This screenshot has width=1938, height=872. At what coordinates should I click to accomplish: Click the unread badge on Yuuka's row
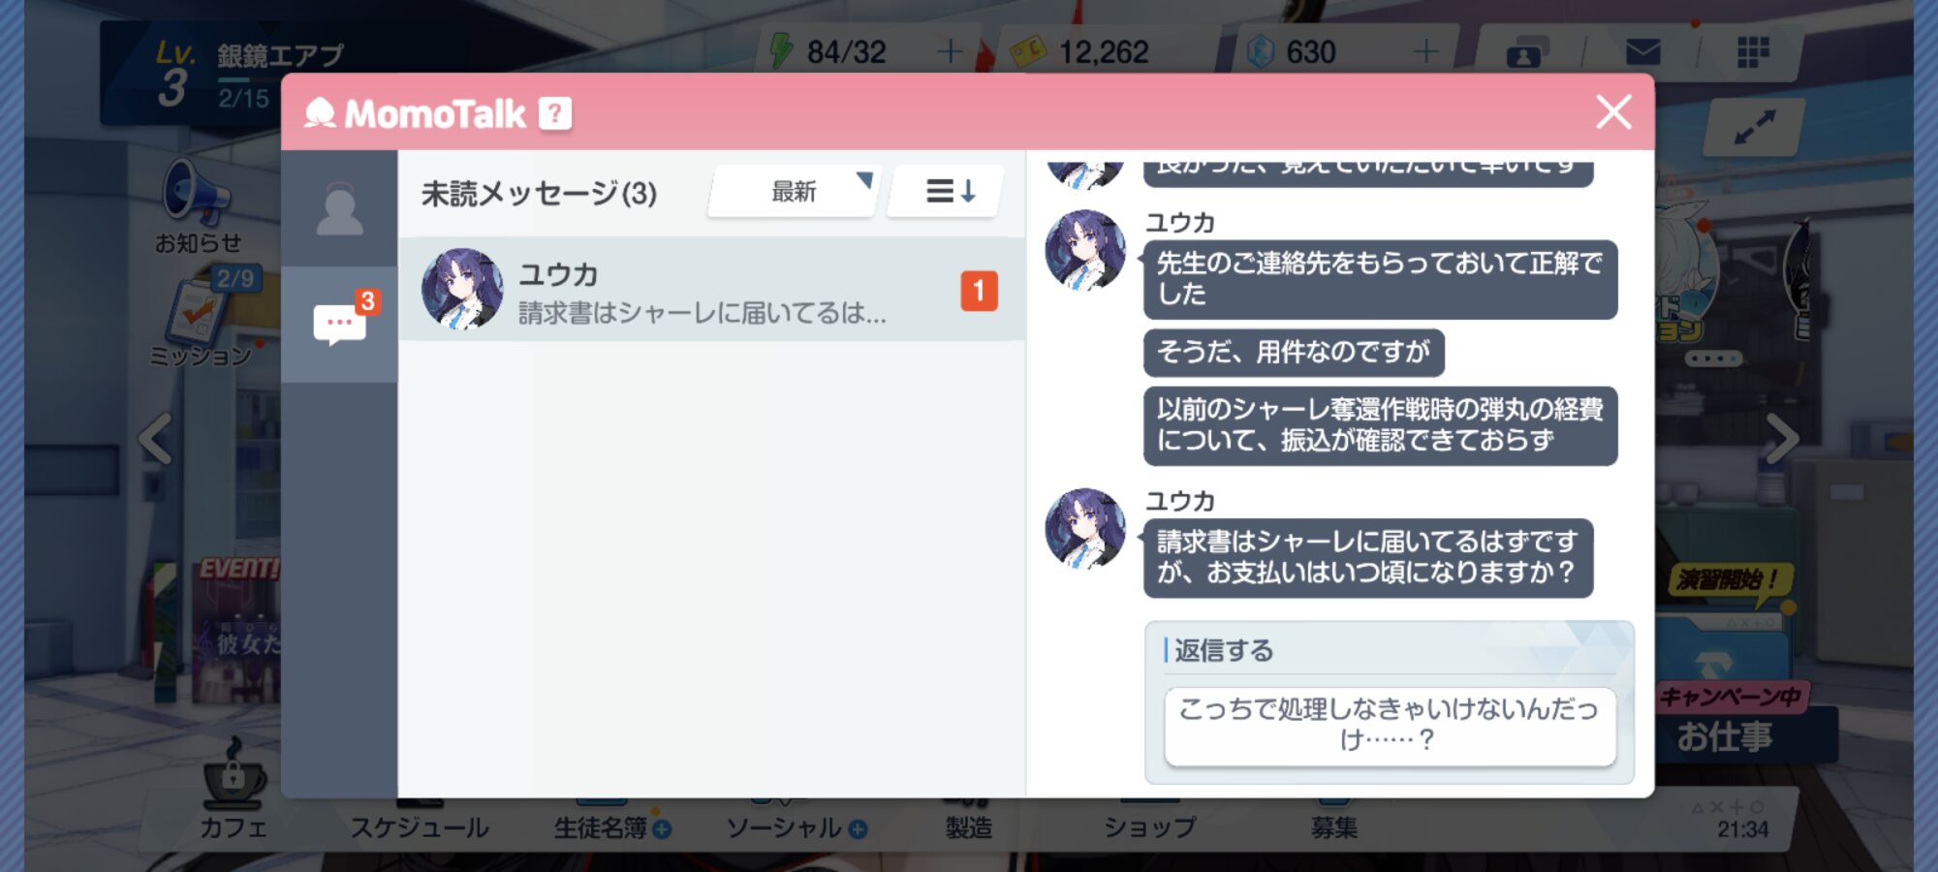click(979, 291)
